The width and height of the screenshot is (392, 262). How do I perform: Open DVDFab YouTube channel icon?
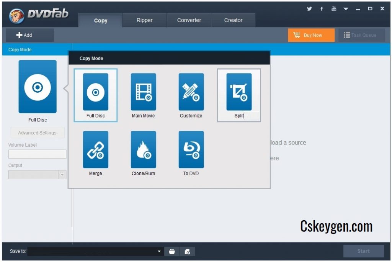tap(334, 9)
